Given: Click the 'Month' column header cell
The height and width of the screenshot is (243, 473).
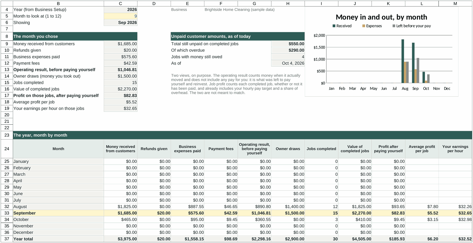Looking at the screenshot, I should [58, 149].
